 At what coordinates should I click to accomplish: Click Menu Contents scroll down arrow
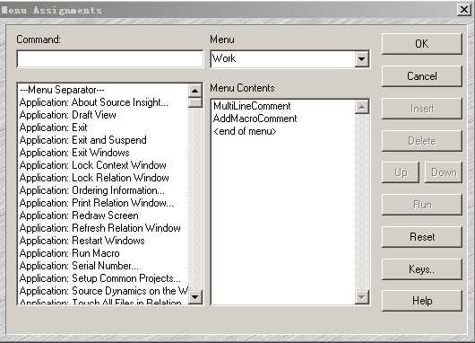point(361,297)
